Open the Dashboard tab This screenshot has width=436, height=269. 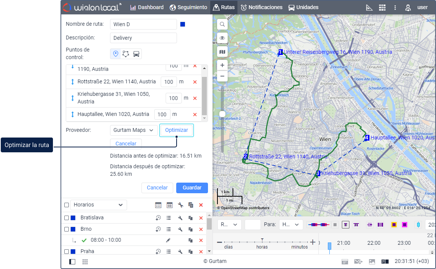tap(147, 7)
